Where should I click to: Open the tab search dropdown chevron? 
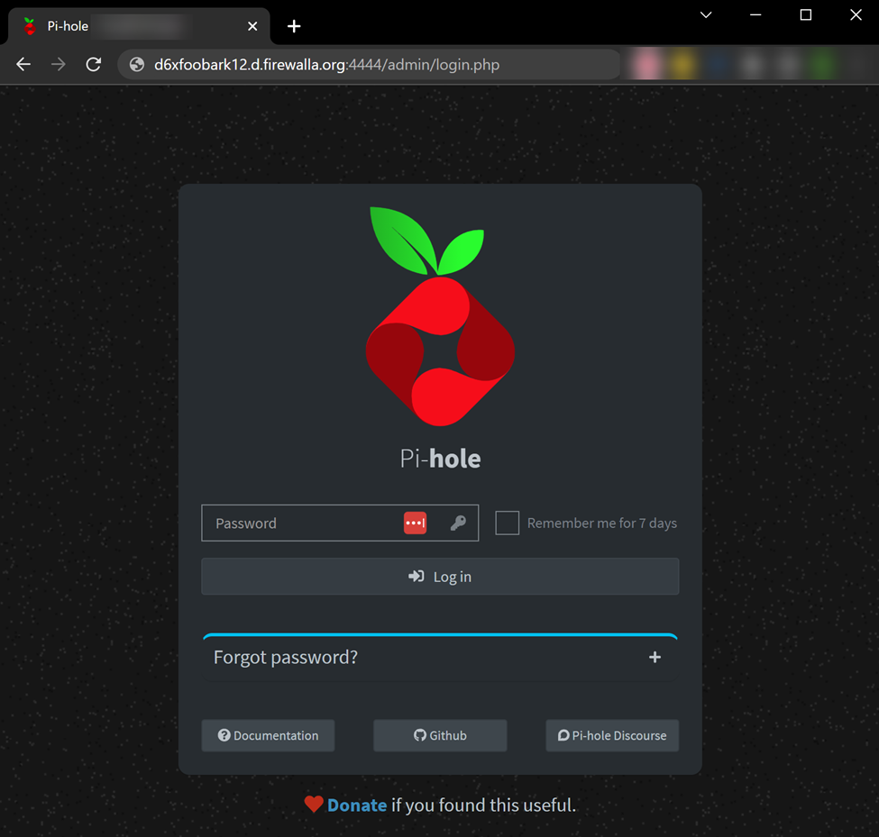(706, 15)
